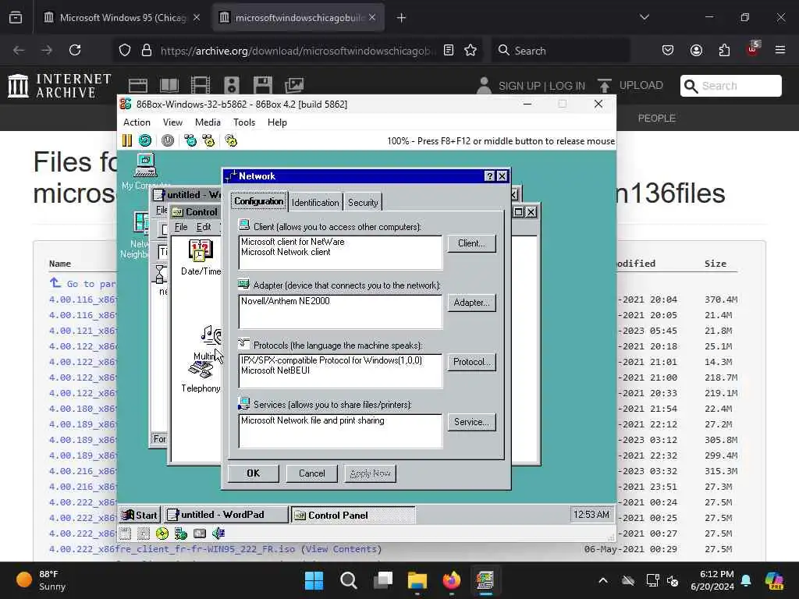Click the Service... button
The height and width of the screenshot is (599, 799).
point(471,422)
